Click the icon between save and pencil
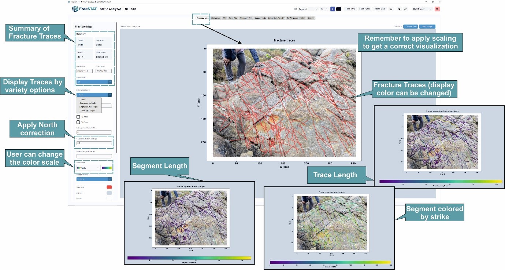The height and width of the screenshot is (270, 505). click(398, 9)
